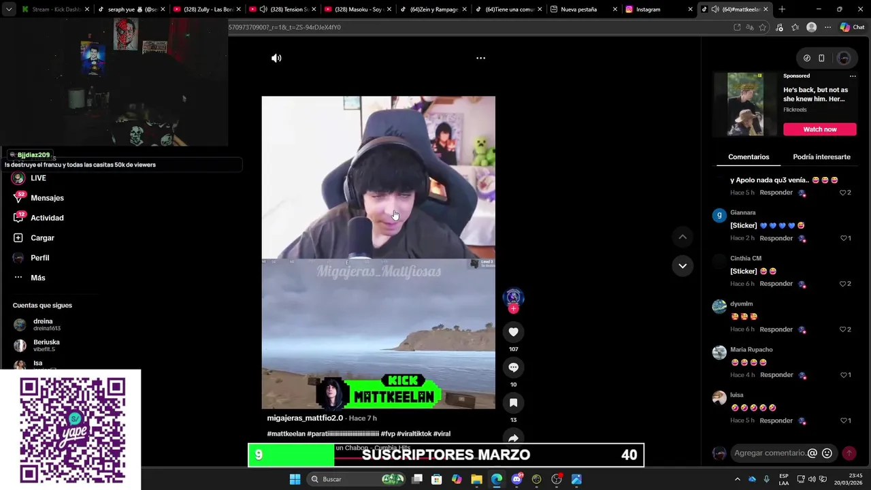Viewport: 871px width, 490px height.
Task: Switch to the Podría interesarte tab
Action: click(x=821, y=157)
